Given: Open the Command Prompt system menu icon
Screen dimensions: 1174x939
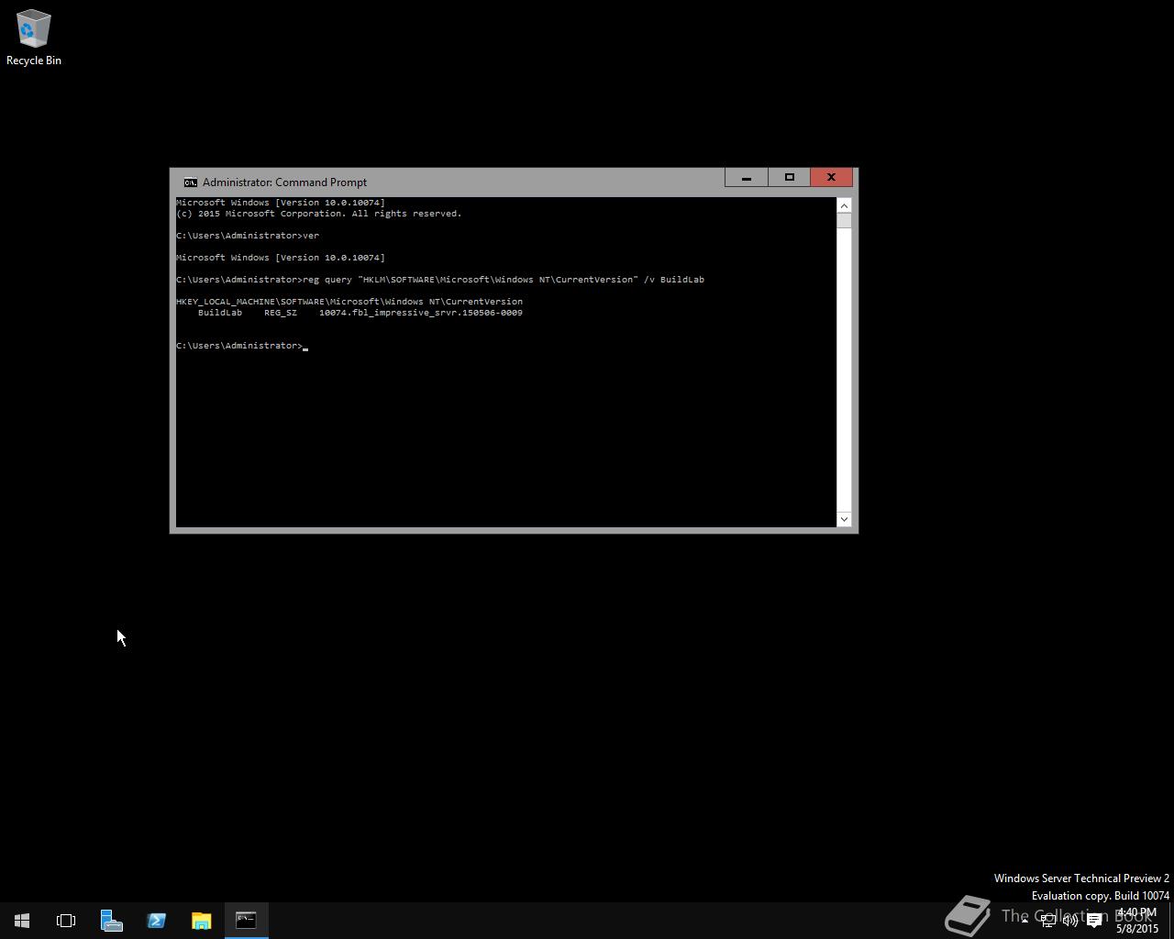Looking at the screenshot, I should click(190, 182).
